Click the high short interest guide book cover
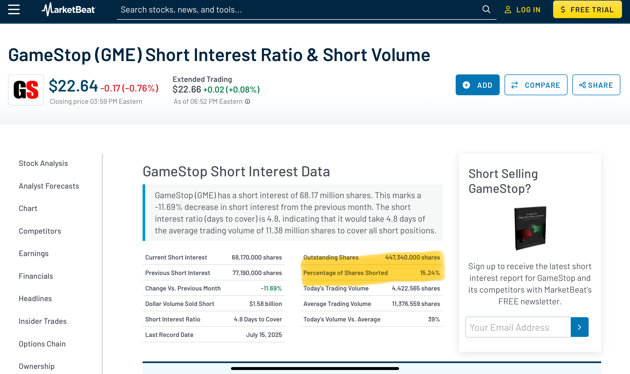The height and width of the screenshot is (374, 630). (530, 228)
